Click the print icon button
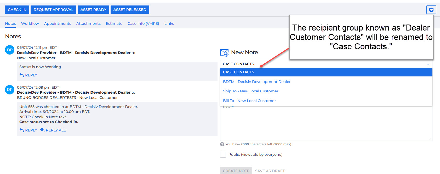The width and height of the screenshot is (440, 174). [x=431, y=10]
